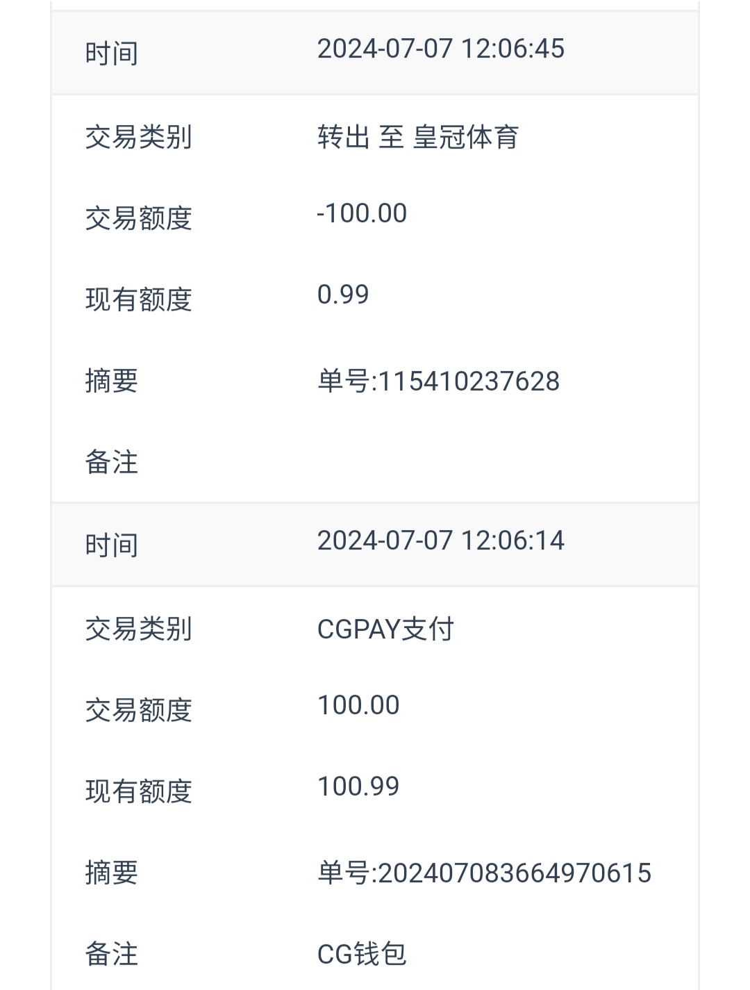
Task: Select order number 115410237628
Action: point(438,381)
